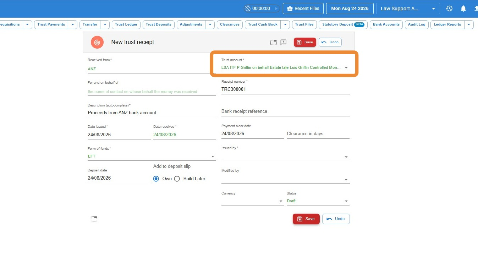Open the Law Support A... account dropdown
This screenshot has width=478, height=280.
click(408, 9)
